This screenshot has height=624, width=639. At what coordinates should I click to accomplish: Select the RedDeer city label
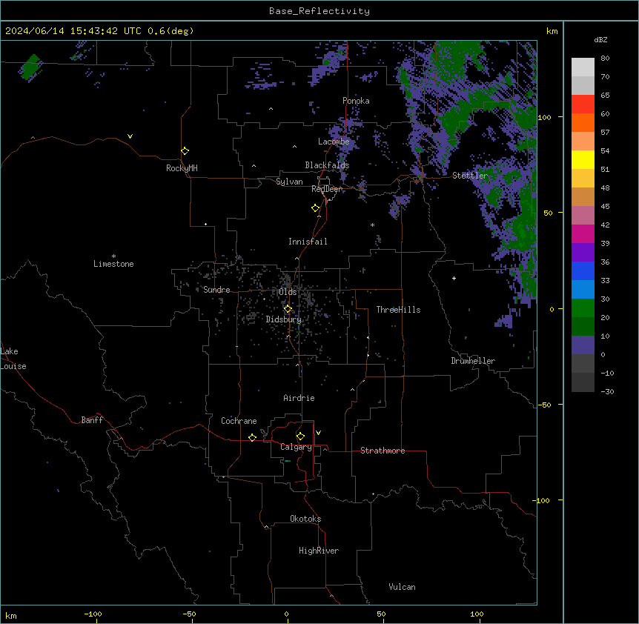(327, 189)
